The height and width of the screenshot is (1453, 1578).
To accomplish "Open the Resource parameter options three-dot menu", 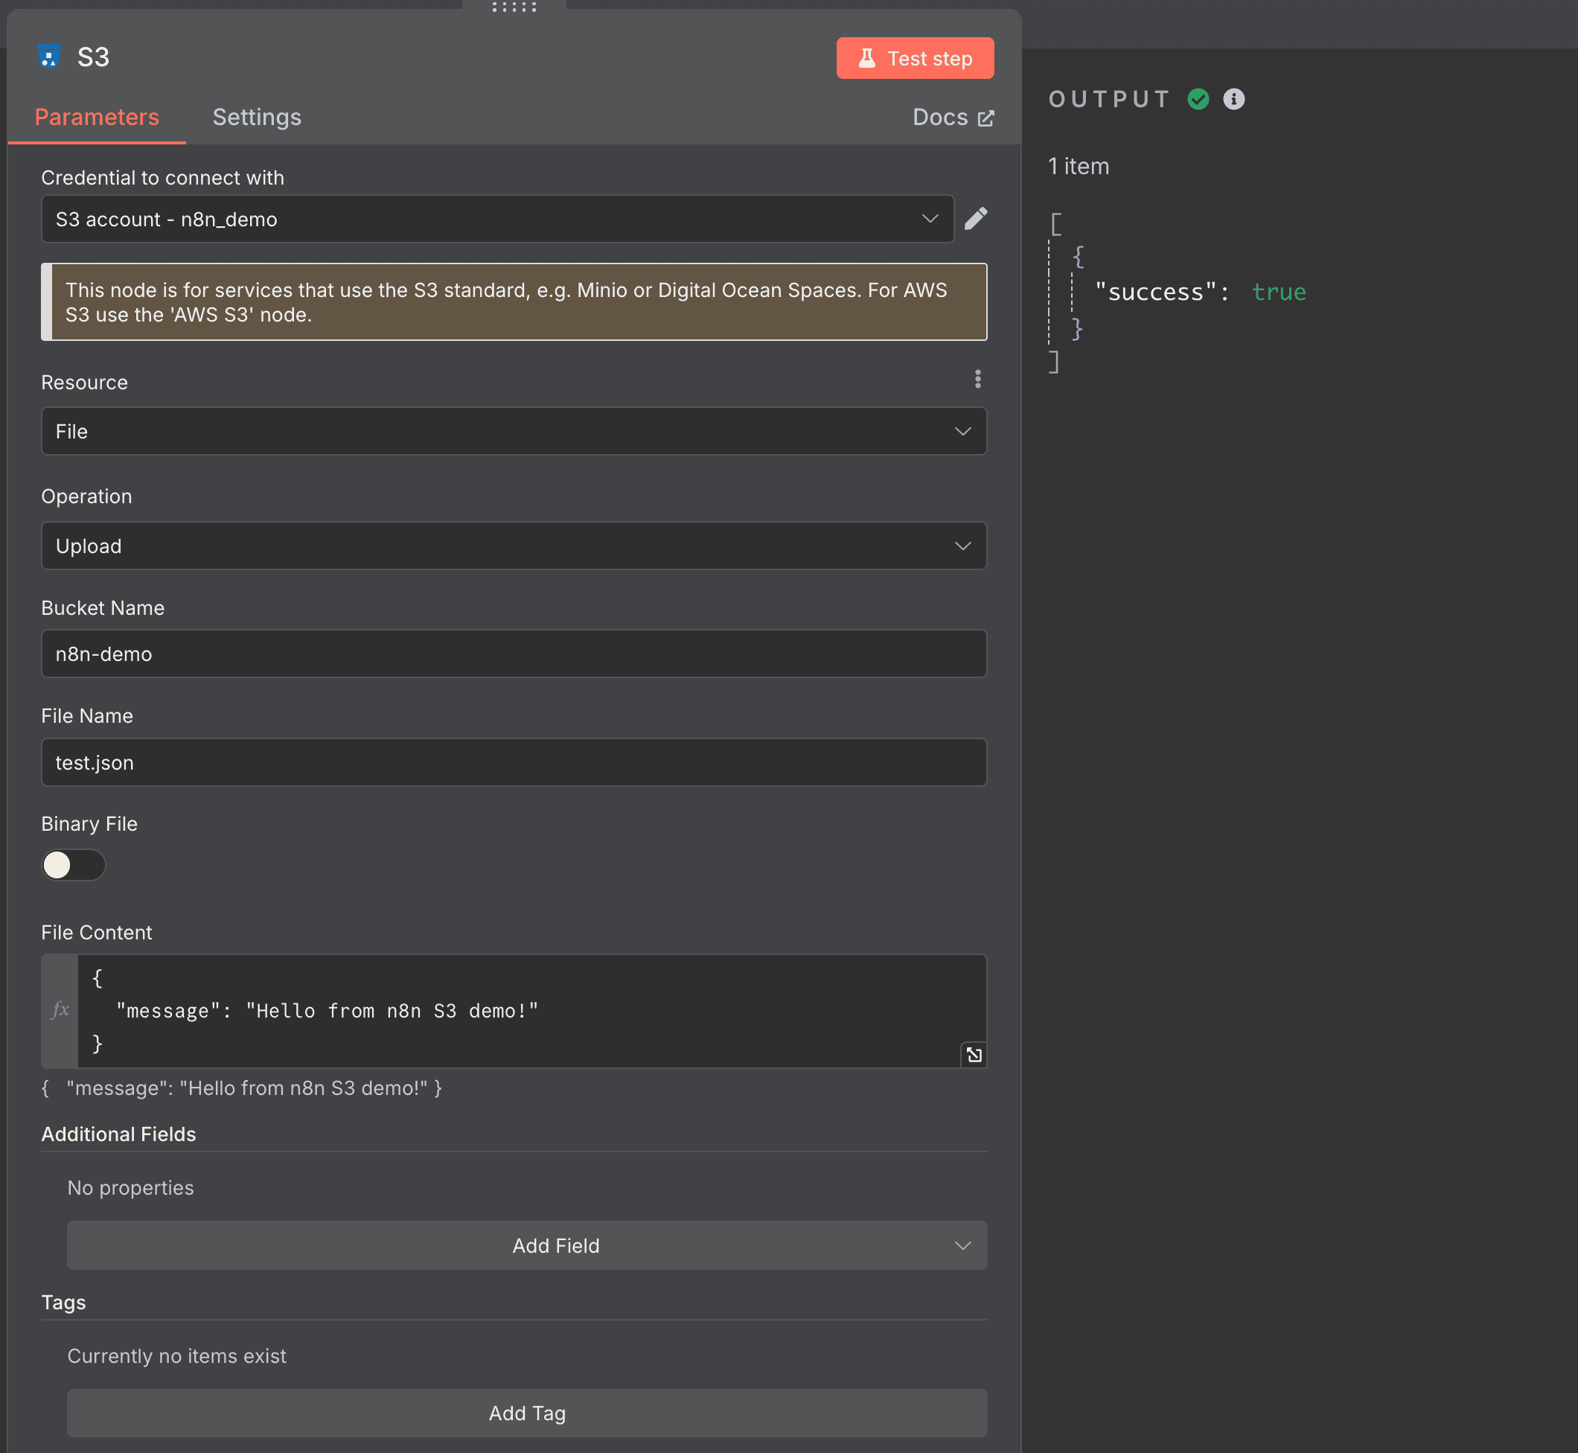I will 977,380.
